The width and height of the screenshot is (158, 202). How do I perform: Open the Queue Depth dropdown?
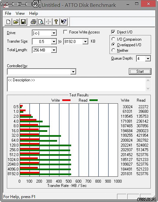(x=148, y=59)
